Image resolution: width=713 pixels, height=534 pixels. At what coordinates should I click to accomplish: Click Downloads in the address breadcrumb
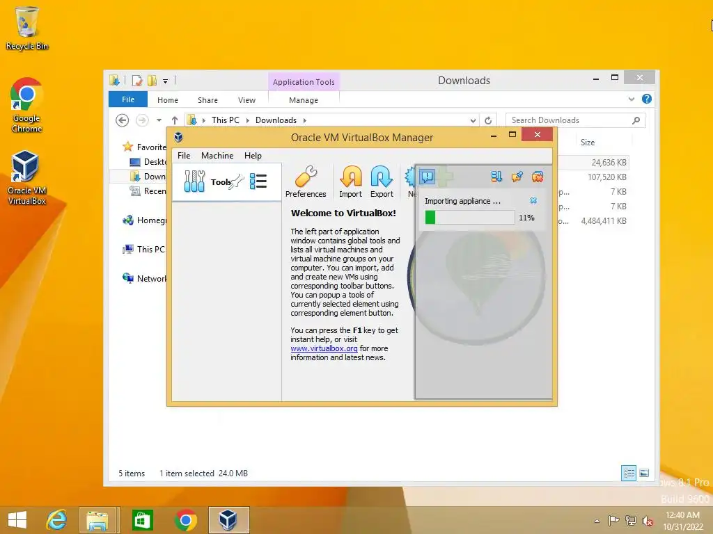click(x=276, y=120)
